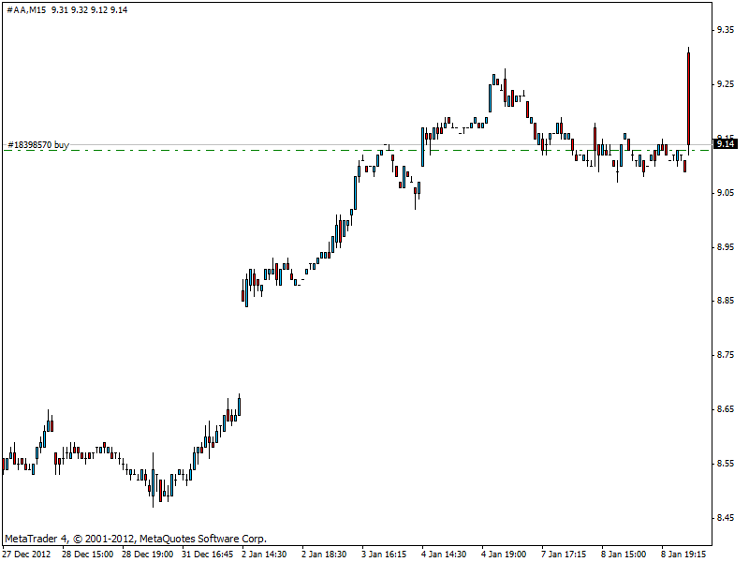Click the 8.95 price axis label
Image resolution: width=749 pixels, height=562 pixels.
coord(725,247)
